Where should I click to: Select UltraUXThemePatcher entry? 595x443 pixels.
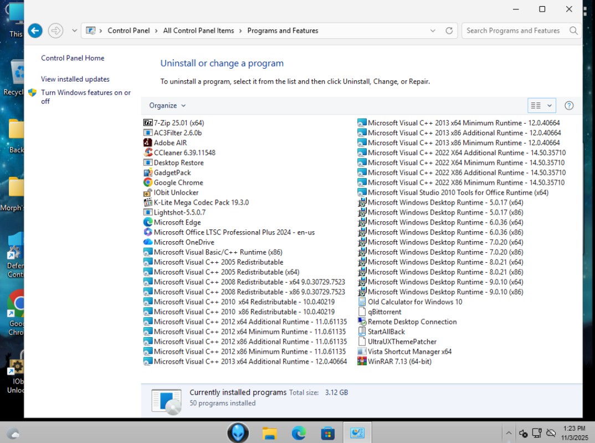397,342
